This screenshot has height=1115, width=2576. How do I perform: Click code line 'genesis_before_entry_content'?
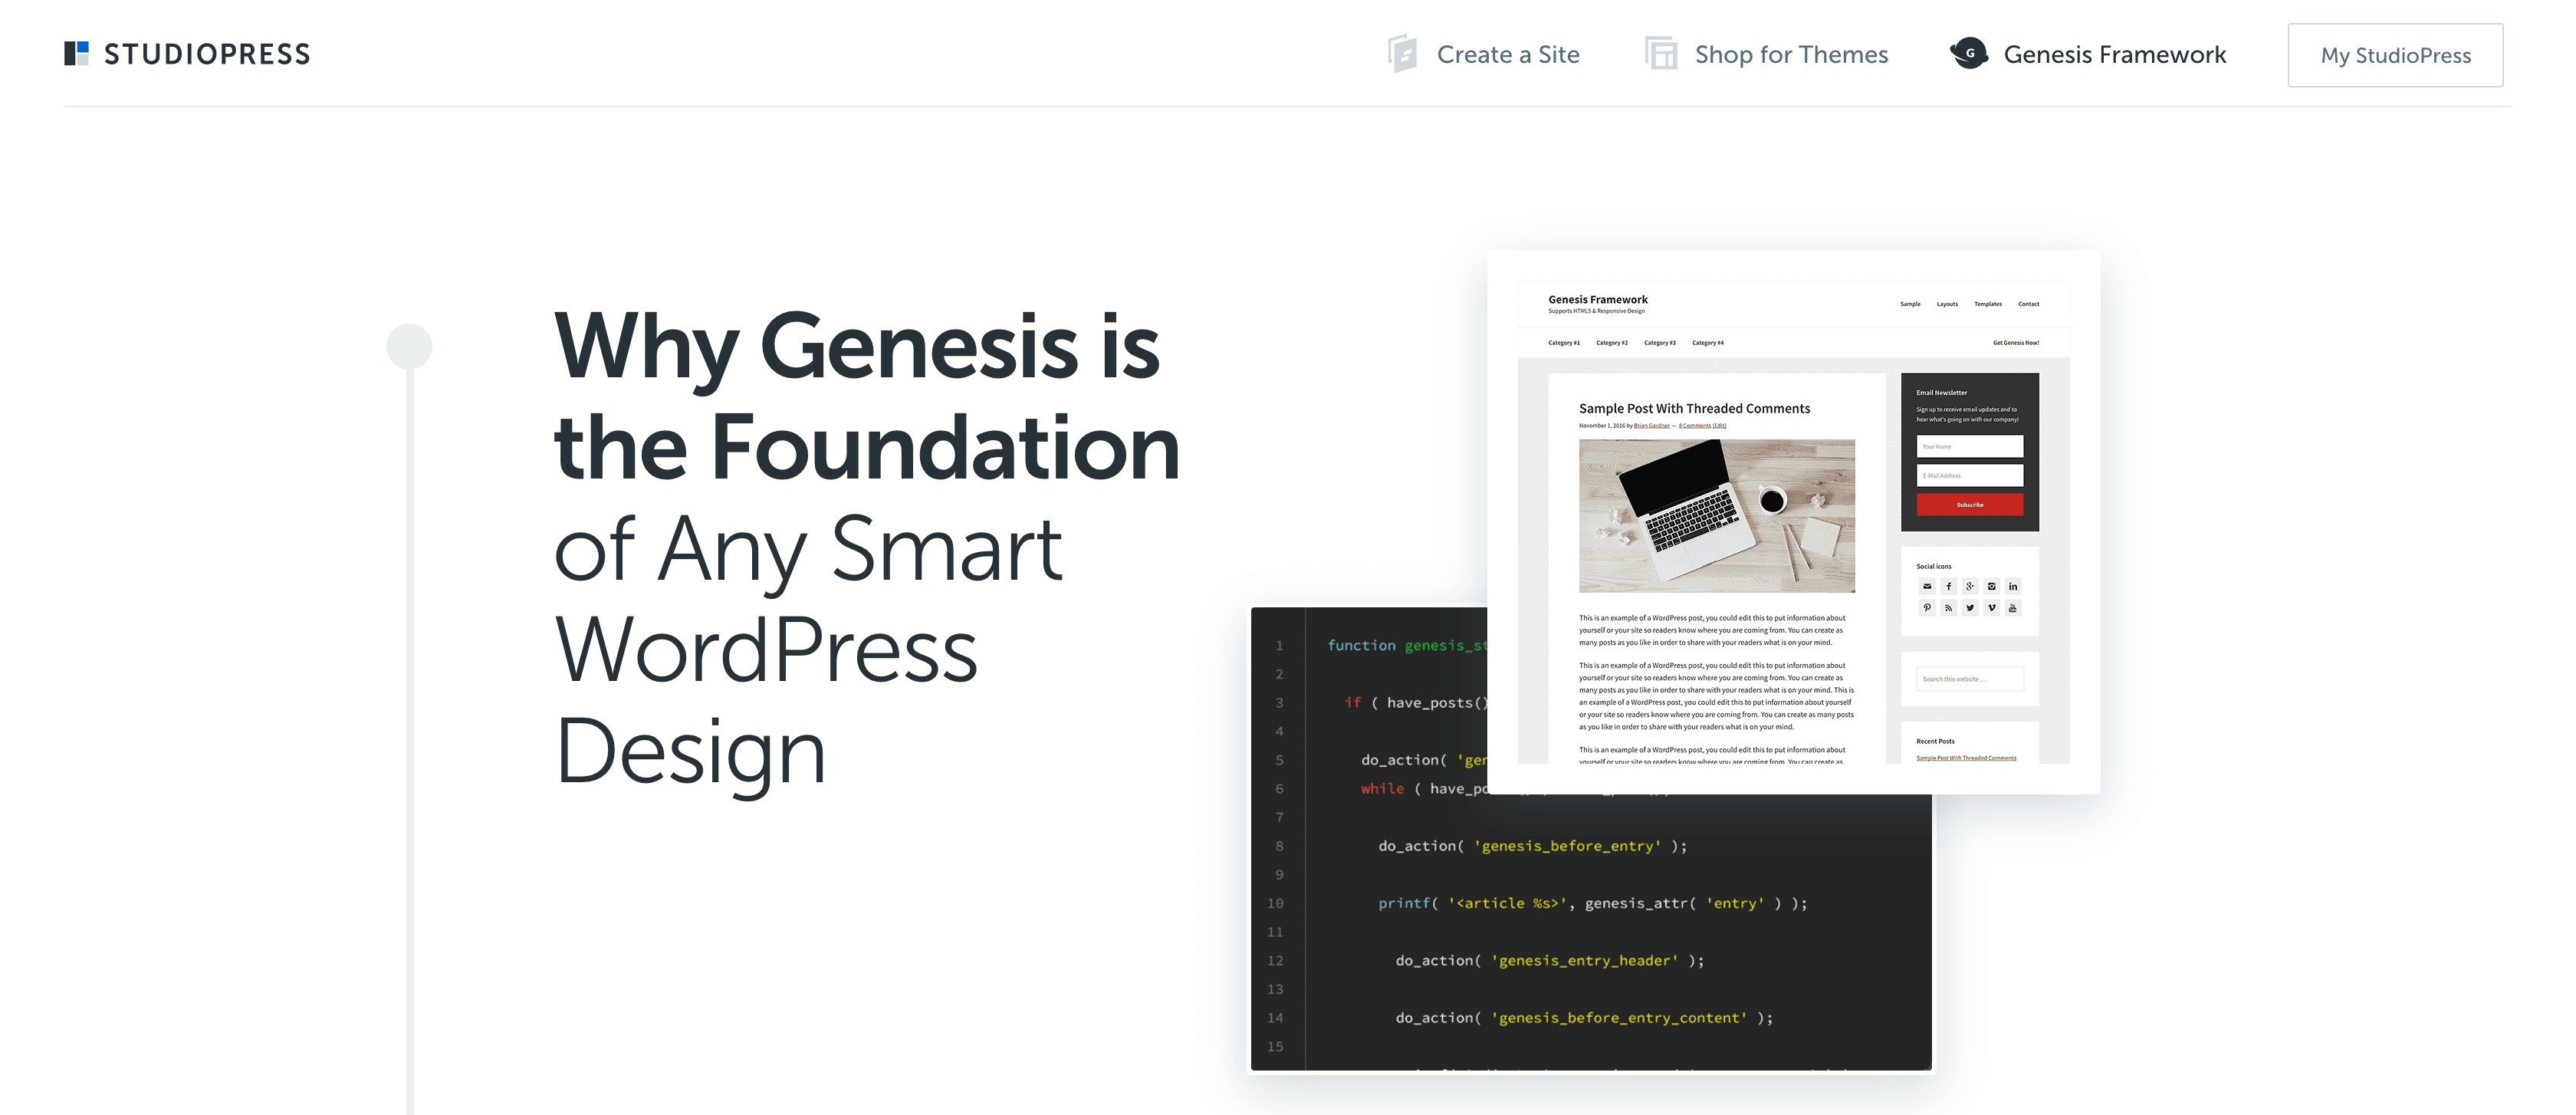click(1584, 1018)
